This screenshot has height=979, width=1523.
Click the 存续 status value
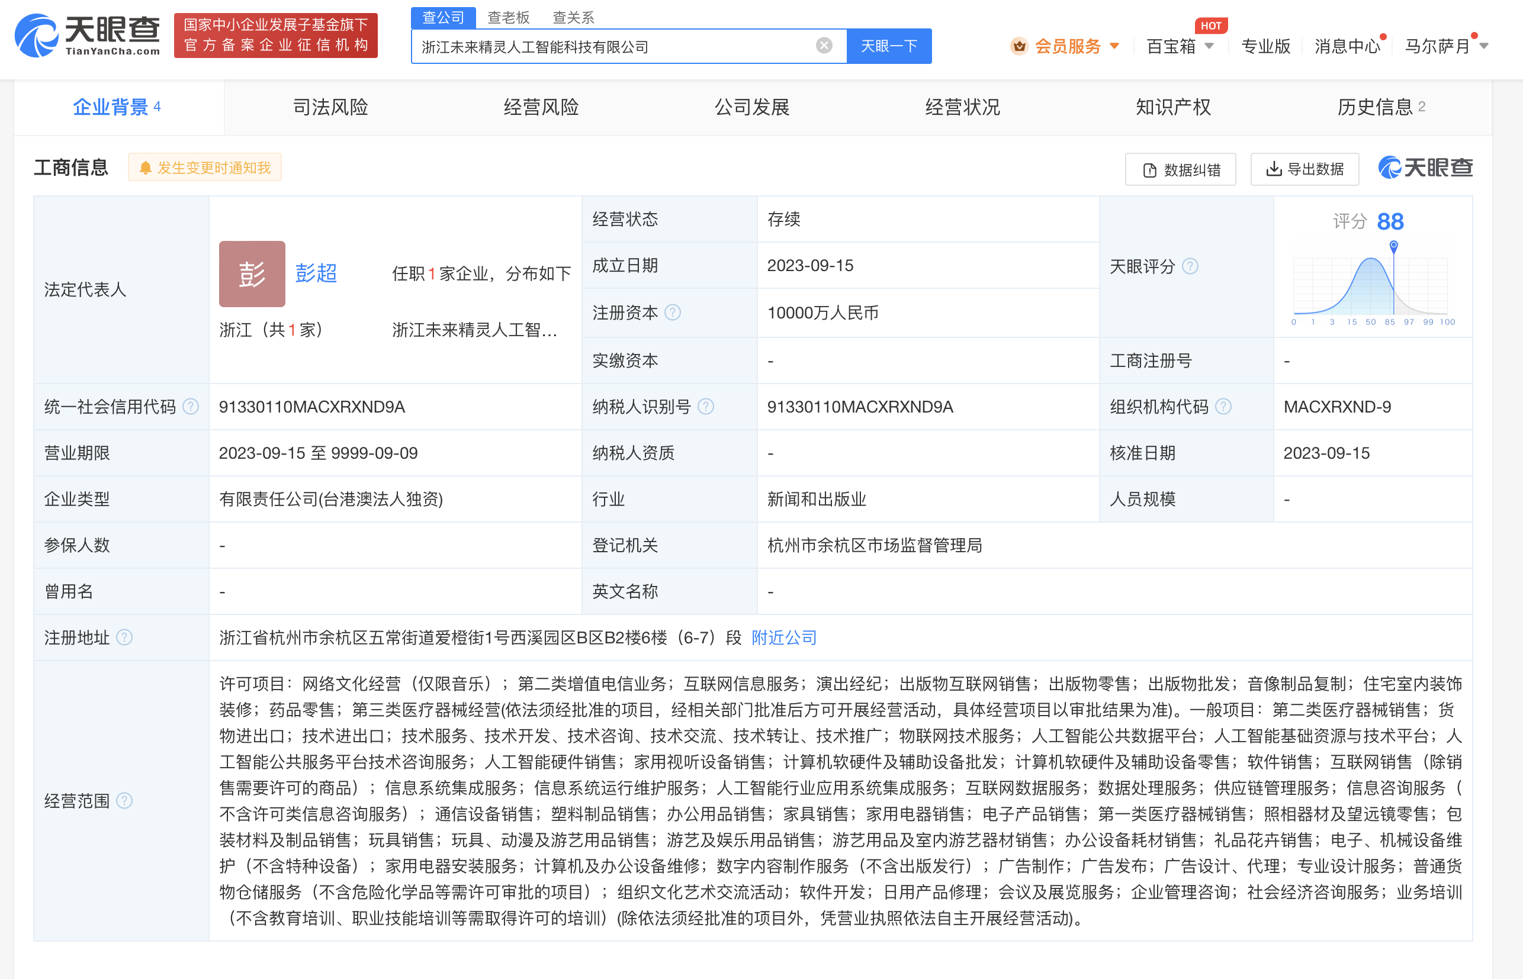click(x=783, y=218)
